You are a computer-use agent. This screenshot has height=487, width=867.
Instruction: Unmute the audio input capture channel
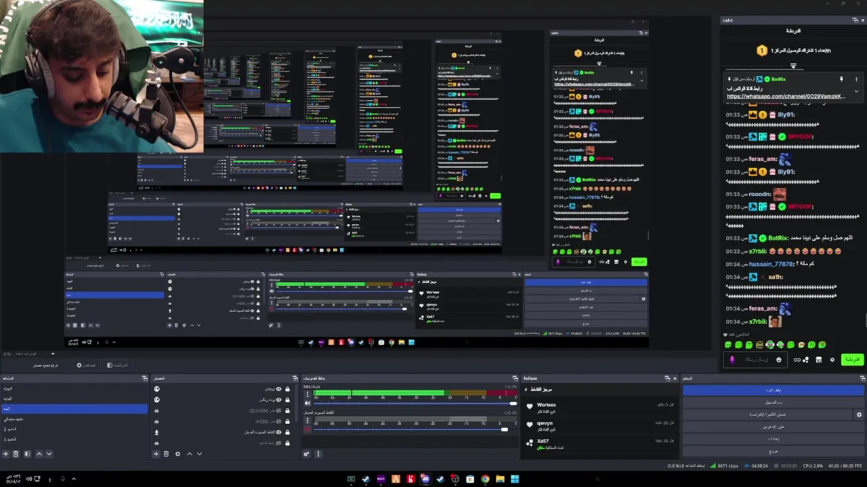point(307,429)
